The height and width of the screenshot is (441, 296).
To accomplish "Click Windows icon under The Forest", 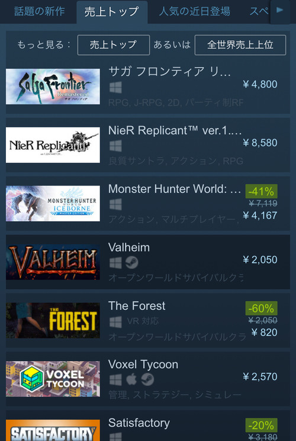I will click(x=115, y=322).
